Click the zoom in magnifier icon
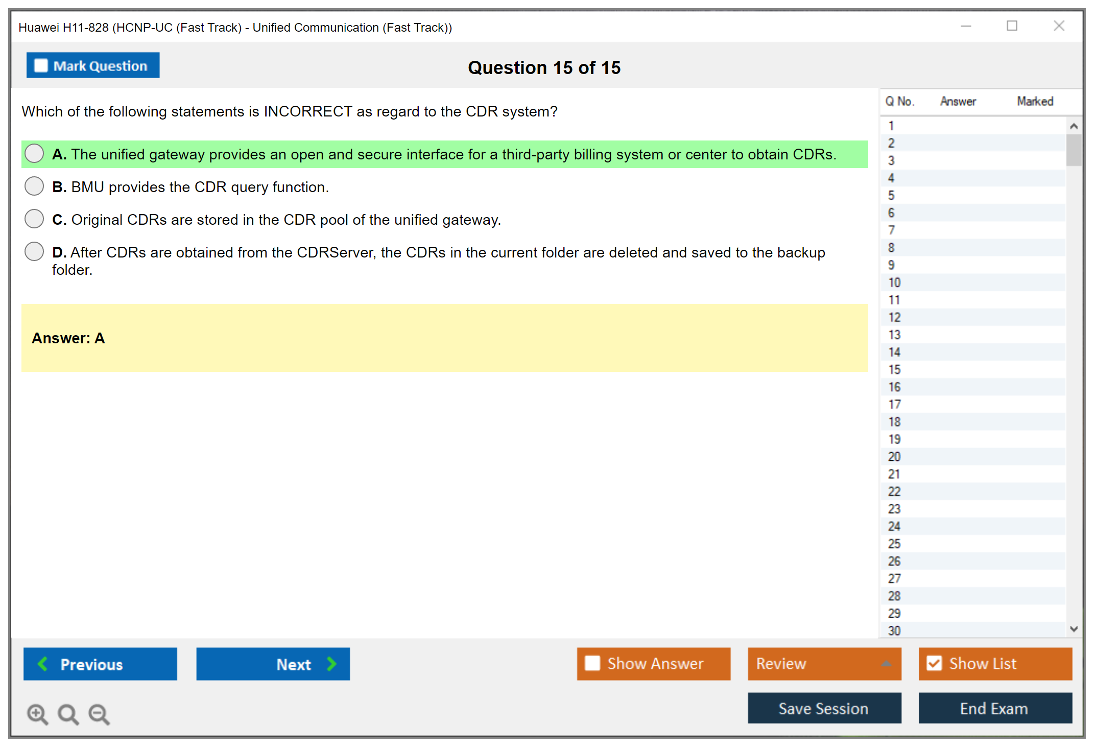The height and width of the screenshot is (751, 1098). tap(37, 714)
